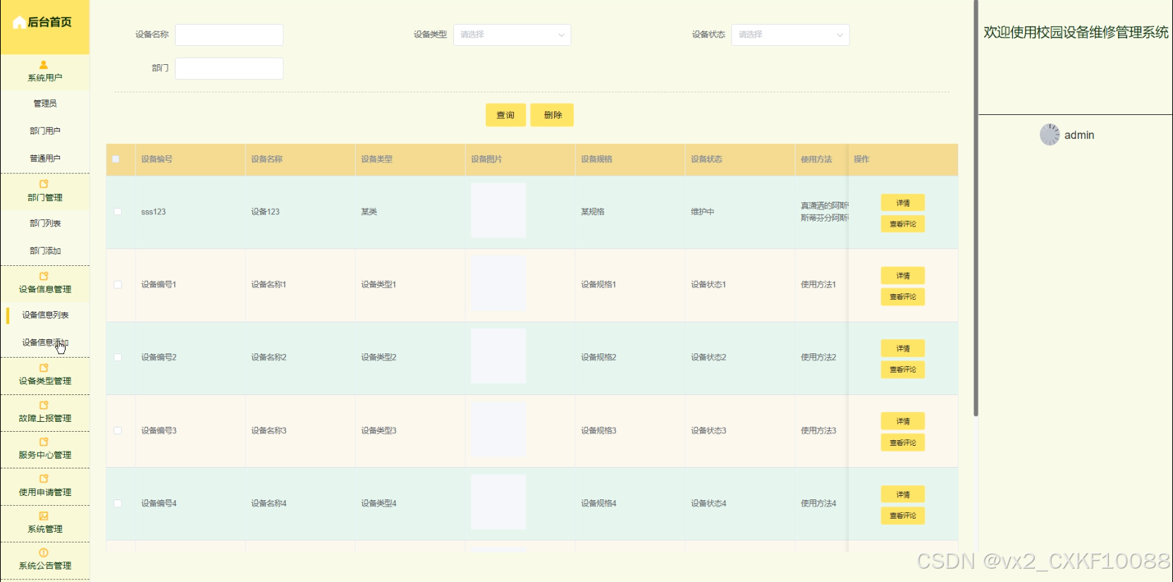Viewport: 1173px width, 582px height.
Task: Open 详情 for 设备编号1
Action: click(x=903, y=276)
